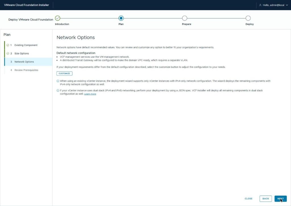Follow the Learn more link

[x=90, y=94]
